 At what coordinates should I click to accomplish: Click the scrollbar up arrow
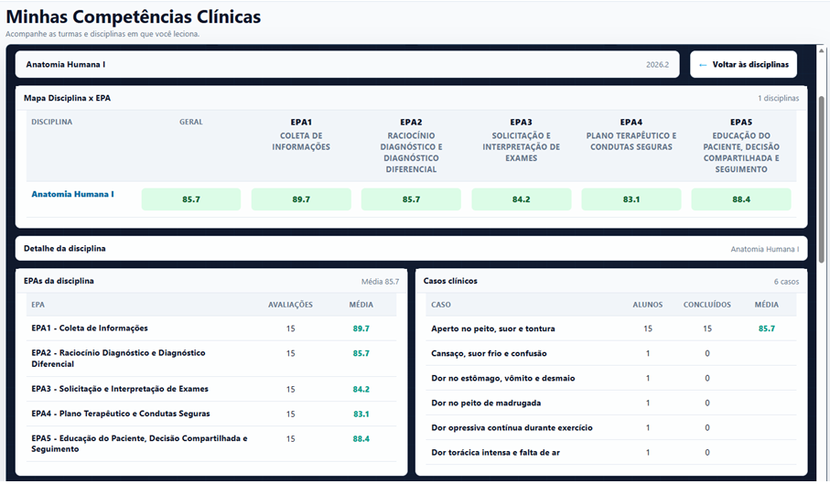pyautogui.click(x=822, y=51)
